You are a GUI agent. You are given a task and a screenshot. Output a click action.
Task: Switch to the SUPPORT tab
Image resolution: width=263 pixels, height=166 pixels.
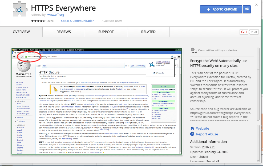click(106, 32)
